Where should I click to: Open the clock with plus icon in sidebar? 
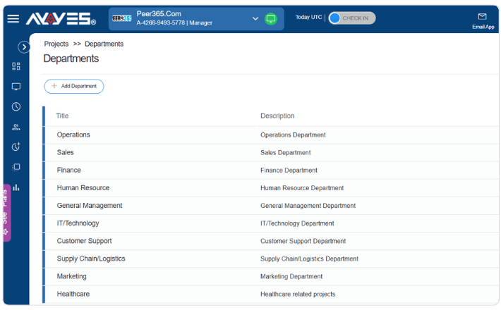[x=16, y=147]
